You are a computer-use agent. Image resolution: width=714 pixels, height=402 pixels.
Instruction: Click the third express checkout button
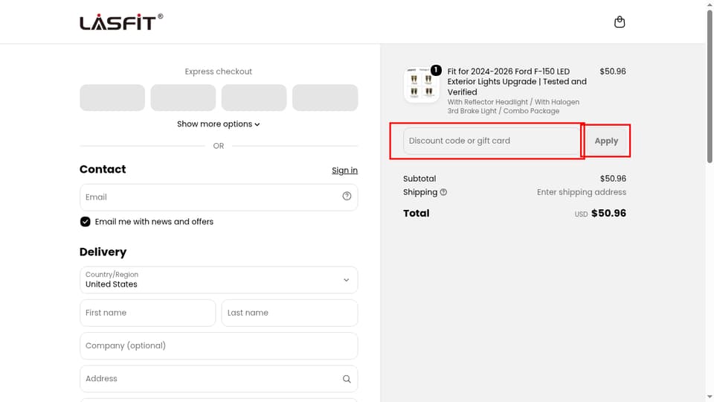[x=254, y=98]
